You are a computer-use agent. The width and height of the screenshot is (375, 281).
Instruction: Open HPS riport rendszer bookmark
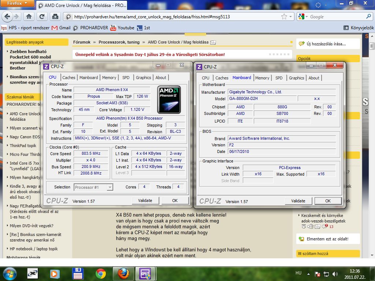tap(25, 28)
